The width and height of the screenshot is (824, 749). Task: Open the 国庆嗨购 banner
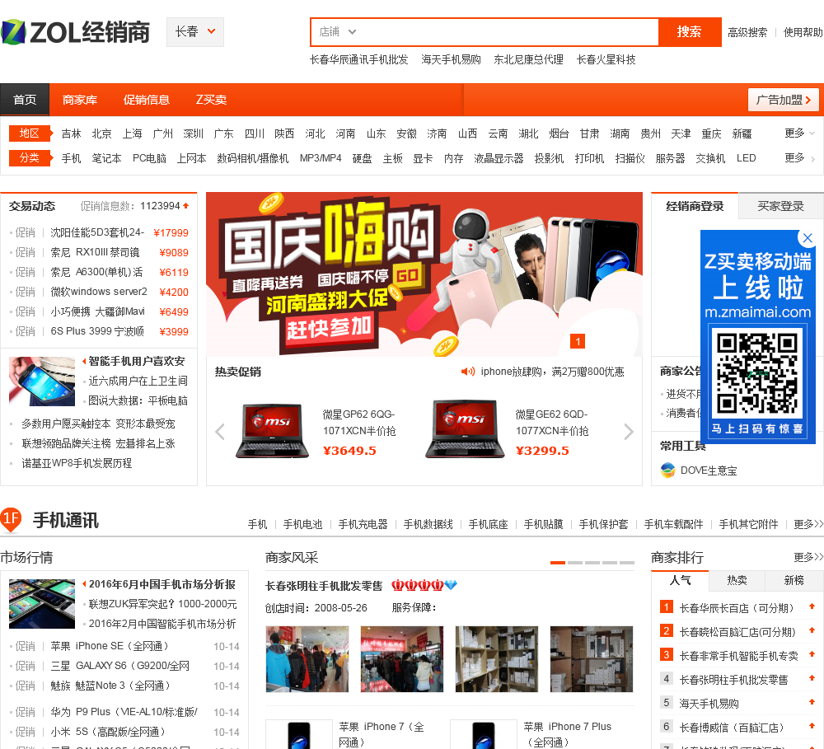tap(424, 274)
